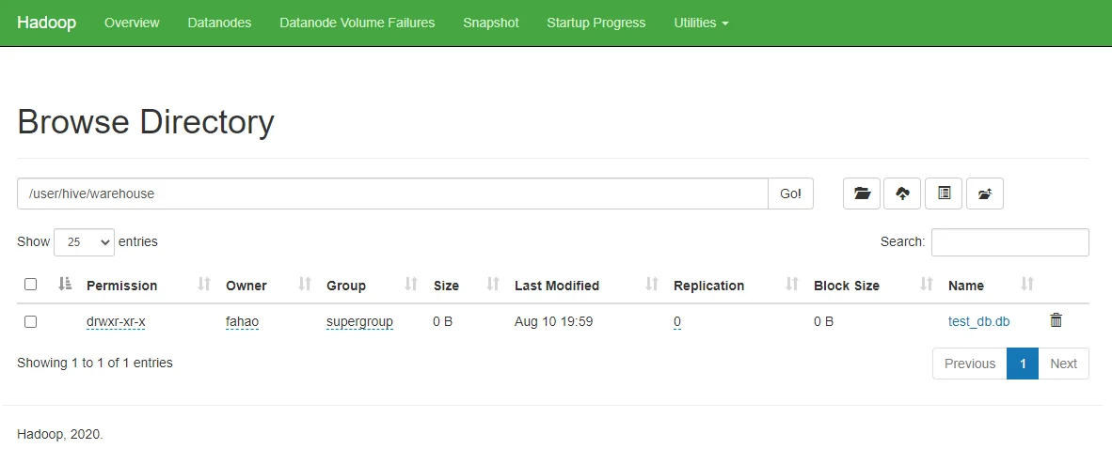Click the cloud upload files icon
This screenshot has height=449, width=1112.
(x=903, y=194)
